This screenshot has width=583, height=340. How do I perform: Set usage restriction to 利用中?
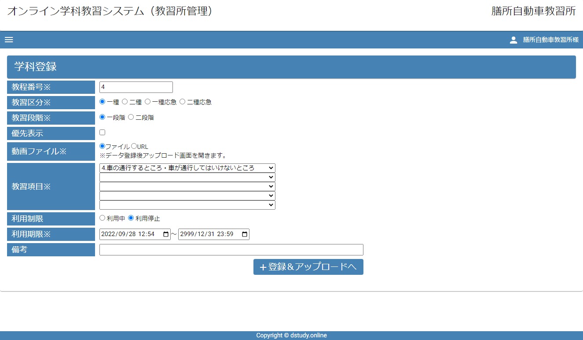(x=103, y=218)
